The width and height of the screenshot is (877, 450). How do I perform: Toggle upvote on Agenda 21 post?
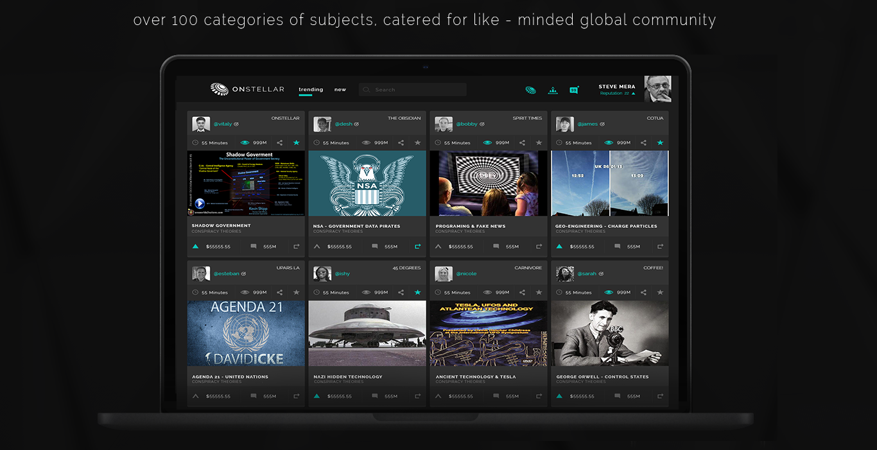(196, 396)
